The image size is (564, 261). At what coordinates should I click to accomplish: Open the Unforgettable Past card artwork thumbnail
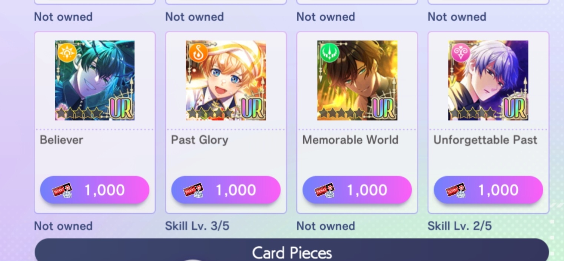(x=488, y=81)
